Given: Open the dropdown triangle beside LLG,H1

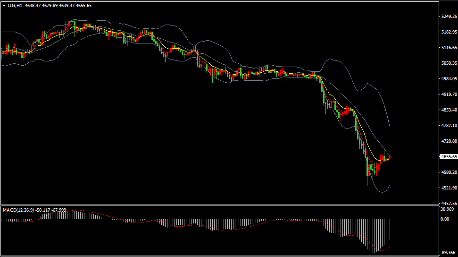Looking at the screenshot, I should point(4,5).
